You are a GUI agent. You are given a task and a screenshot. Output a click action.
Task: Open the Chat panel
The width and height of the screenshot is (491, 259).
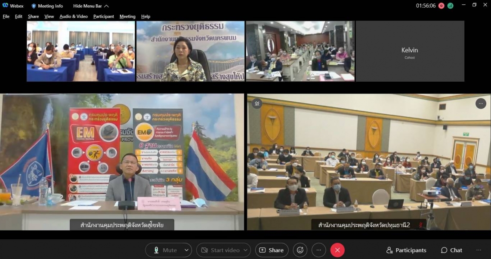451,250
